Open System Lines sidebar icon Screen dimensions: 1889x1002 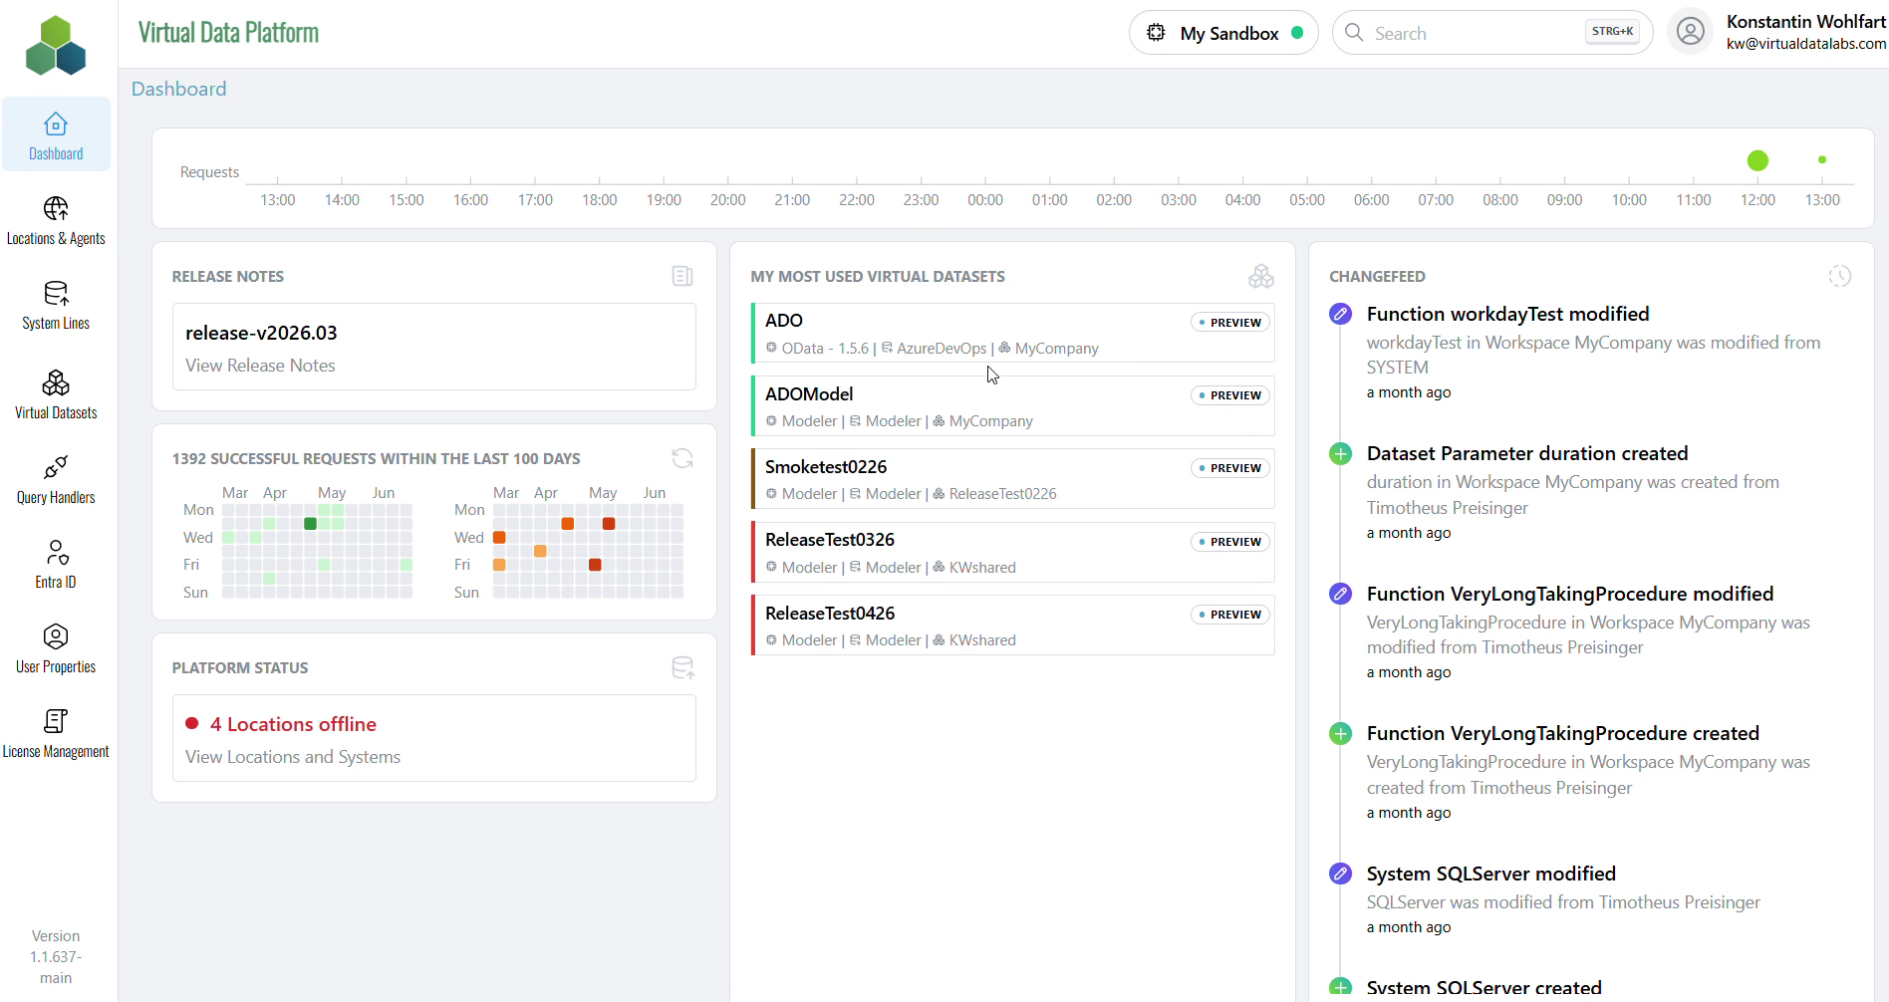[x=56, y=293]
